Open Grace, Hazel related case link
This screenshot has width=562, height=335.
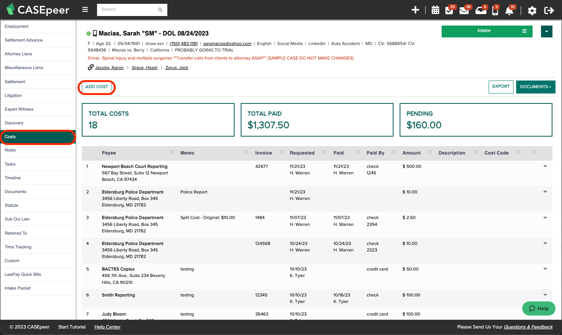point(144,68)
